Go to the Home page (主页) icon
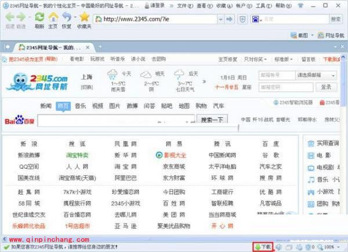 (53, 17)
